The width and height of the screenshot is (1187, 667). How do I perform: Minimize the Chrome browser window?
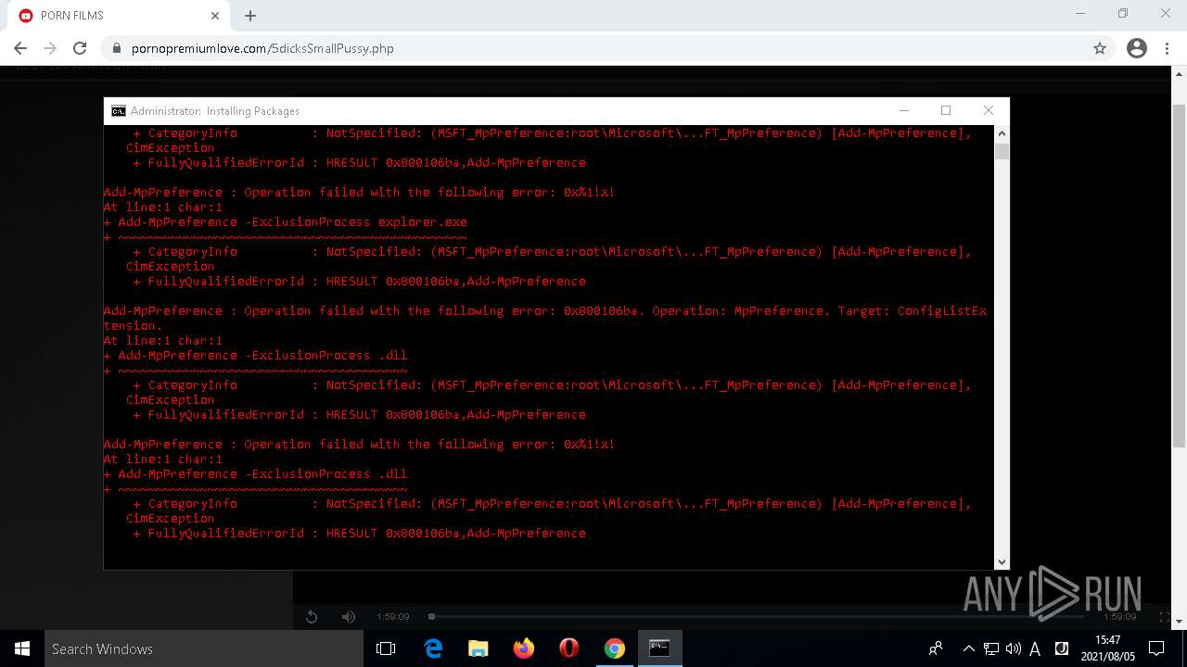(x=1080, y=14)
